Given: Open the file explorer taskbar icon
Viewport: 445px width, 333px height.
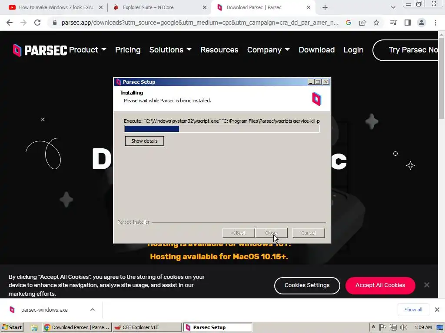Looking at the screenshot, I should 34,328.
